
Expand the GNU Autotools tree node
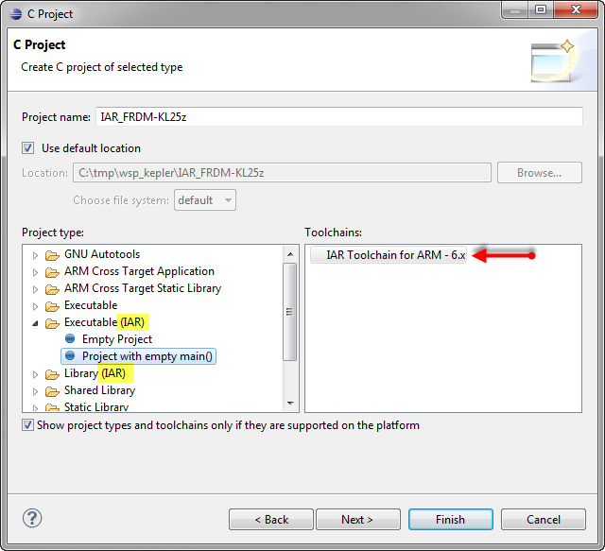36,255
